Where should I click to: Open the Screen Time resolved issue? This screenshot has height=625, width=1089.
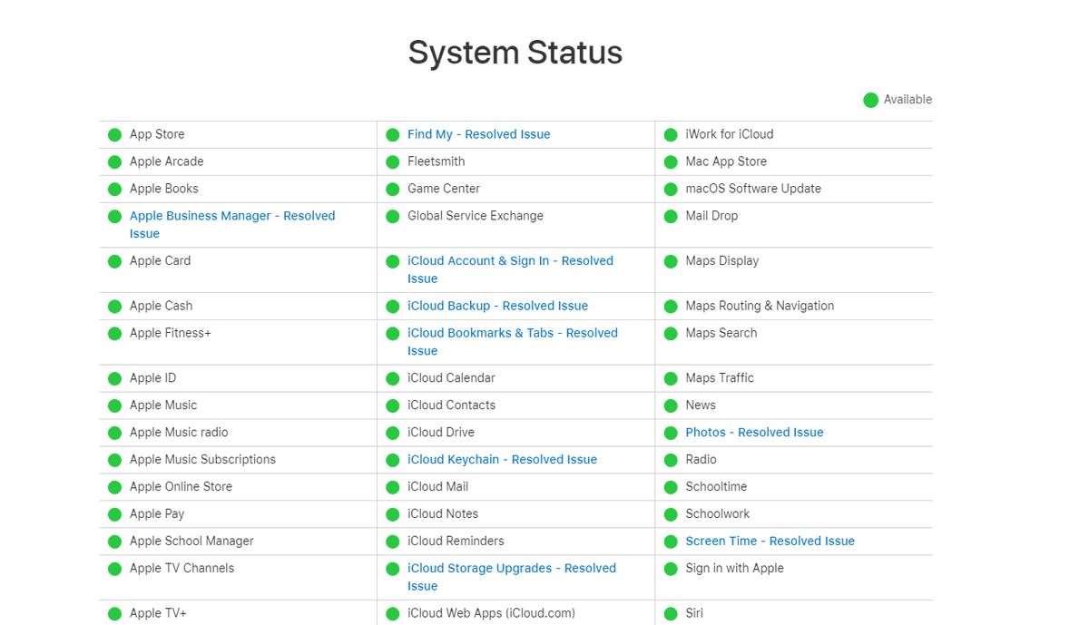pyautogui.click(x=770, y=541)
